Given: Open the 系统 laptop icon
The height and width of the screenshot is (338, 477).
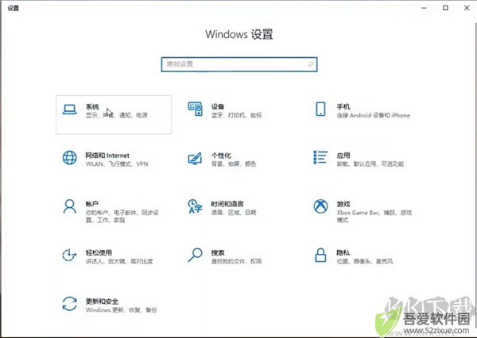Looking at the screenshot, I should (69, 109).
